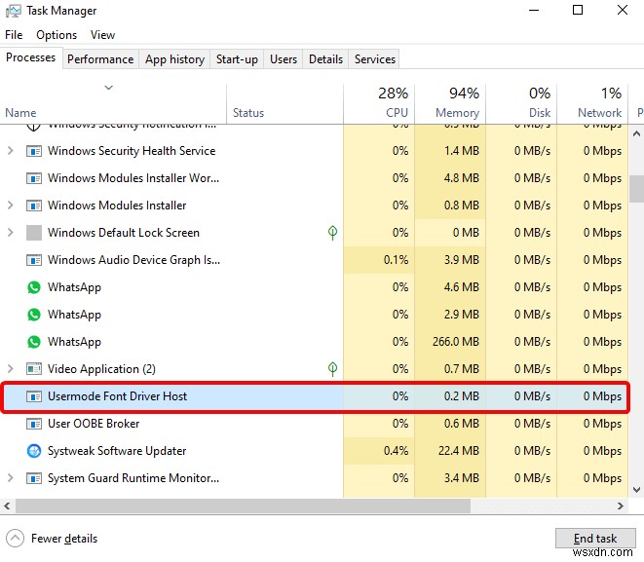The width and height of the screenshot is (644, 562).
Task: Click the suspended leaf icon for Windows Default Lock Screen
Action: click(332, 233)
